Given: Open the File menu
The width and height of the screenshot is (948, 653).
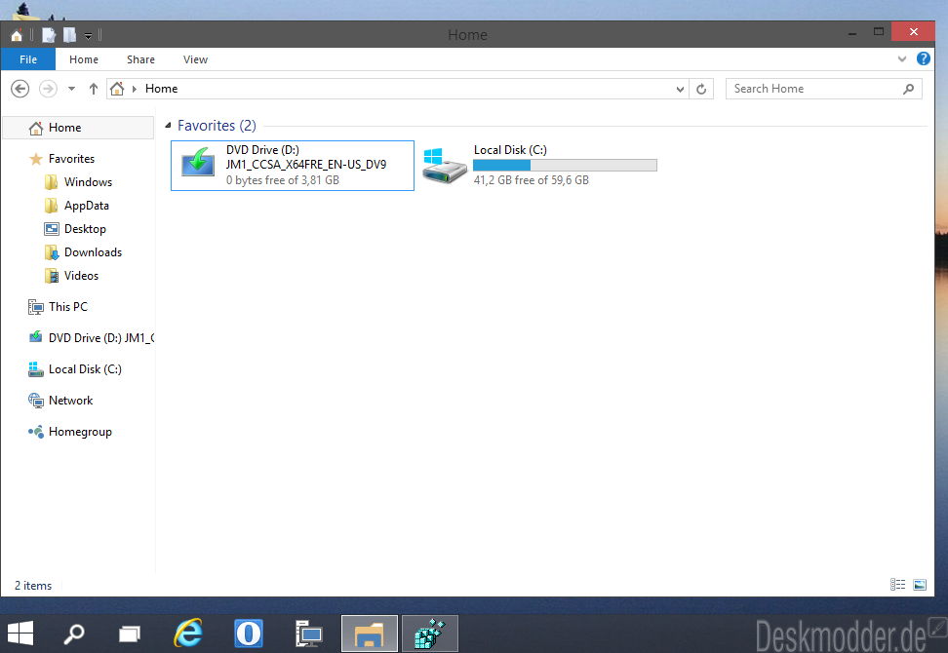Looking at the screenshot, I should [28, 59].
